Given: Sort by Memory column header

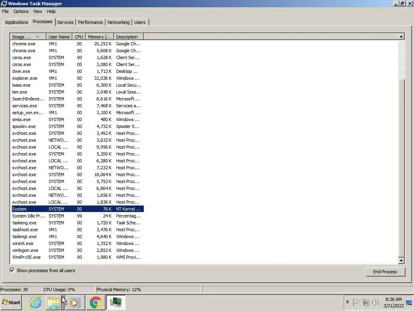Looking at the screenshot, I should click(99, 37).
